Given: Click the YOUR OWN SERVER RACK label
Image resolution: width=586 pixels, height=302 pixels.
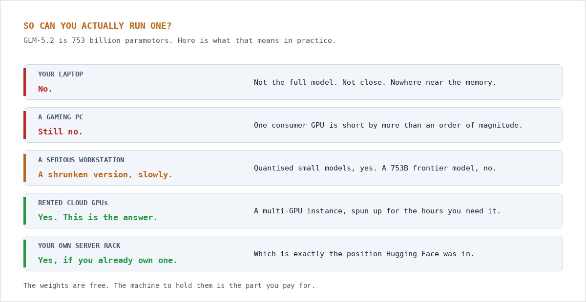Looking at the screenshot, I should click(x=79, y=245).
